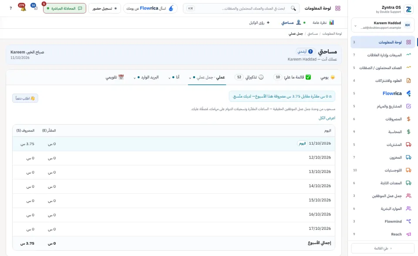Open المبيعات وإدارة العلاقات sidebar icon
Screen dimensions: 418x256
(x=408, y=55)
